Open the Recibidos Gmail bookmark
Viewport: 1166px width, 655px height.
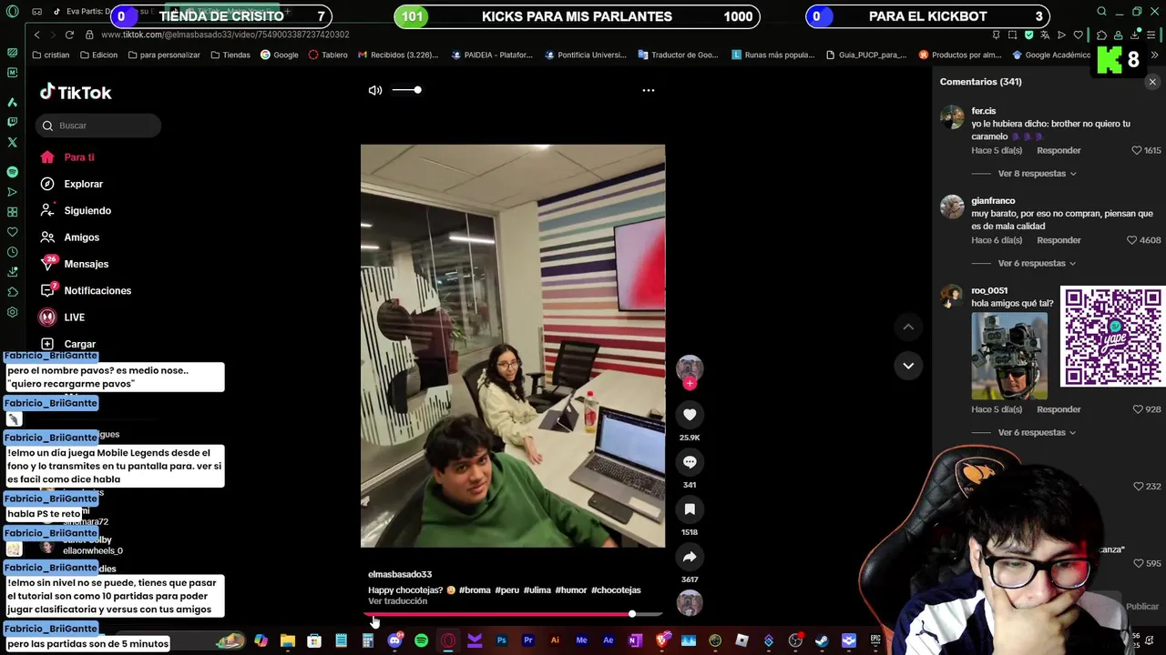click(398, 55)
